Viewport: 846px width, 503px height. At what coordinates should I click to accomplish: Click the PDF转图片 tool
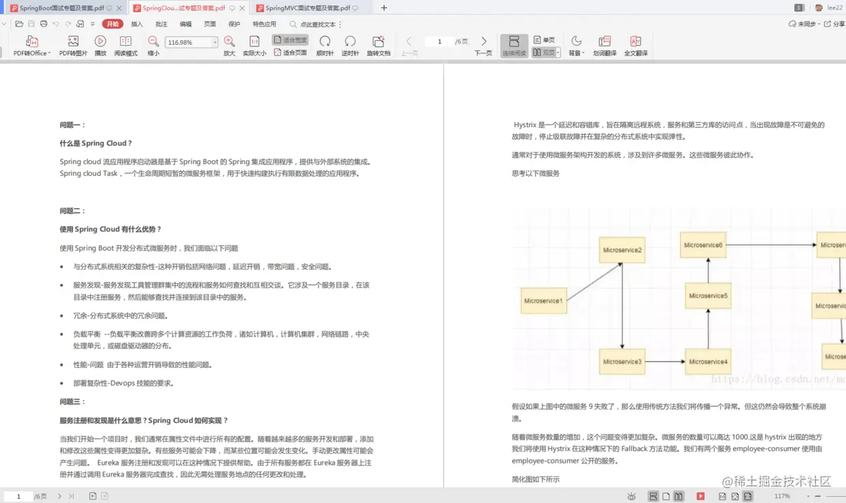73,46
